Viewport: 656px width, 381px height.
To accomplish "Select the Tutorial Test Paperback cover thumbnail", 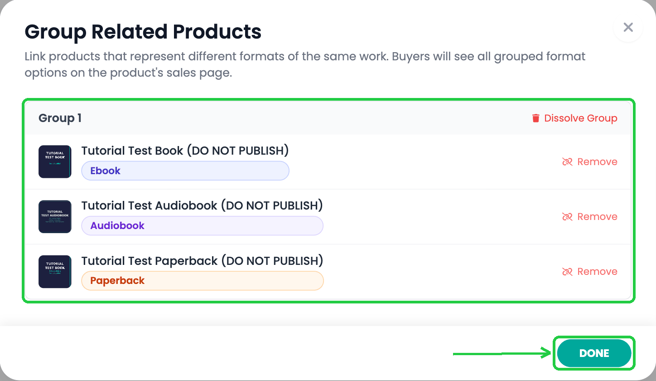I will (55, 272).
